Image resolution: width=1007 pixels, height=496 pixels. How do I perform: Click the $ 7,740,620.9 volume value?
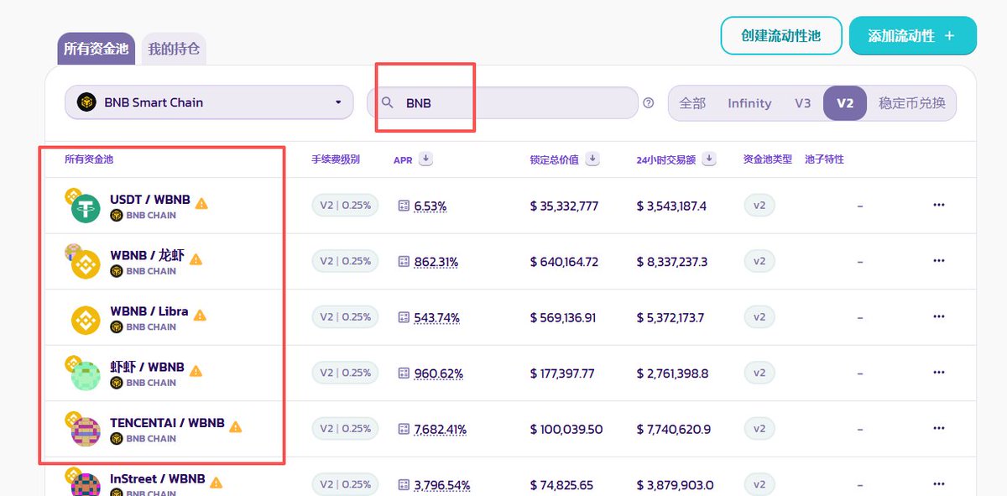point(674,429)
